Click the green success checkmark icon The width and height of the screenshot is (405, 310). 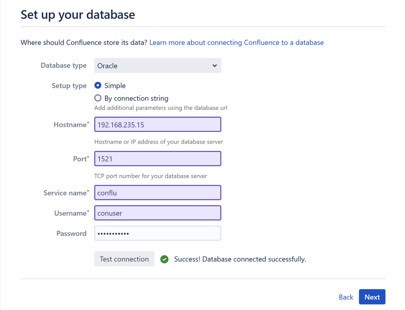pyautogui.click(x=164, y=259)
